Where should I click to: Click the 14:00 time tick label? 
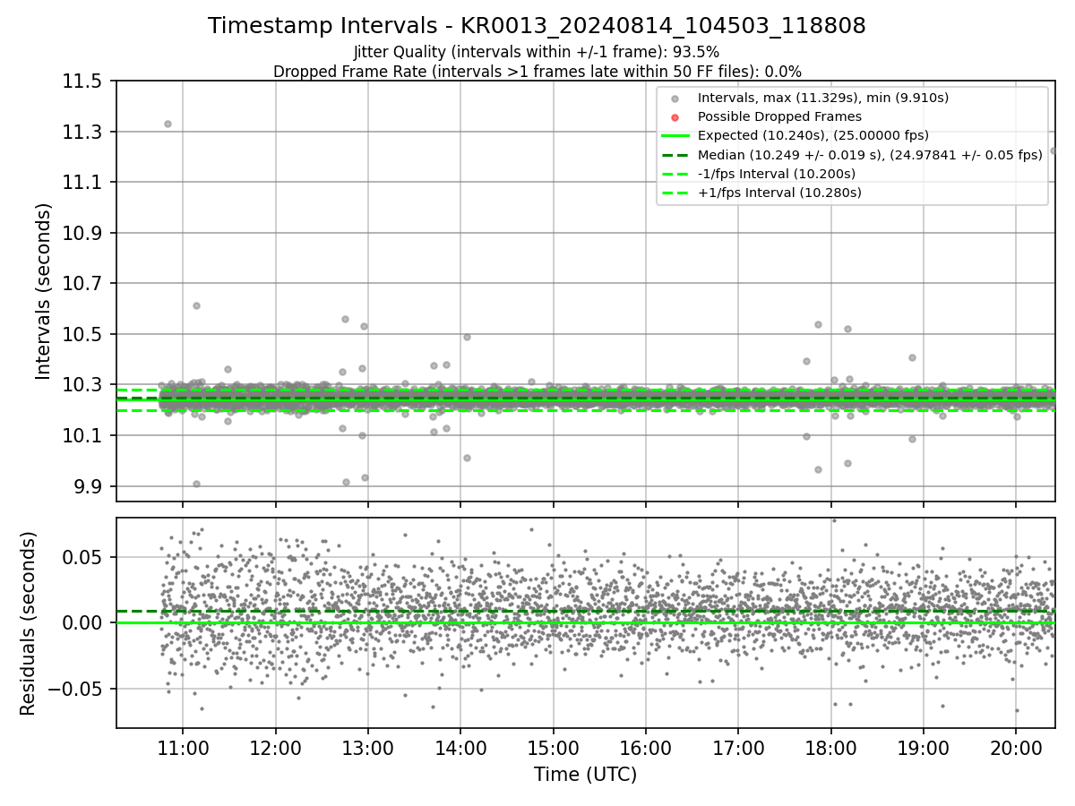(460, 748)
